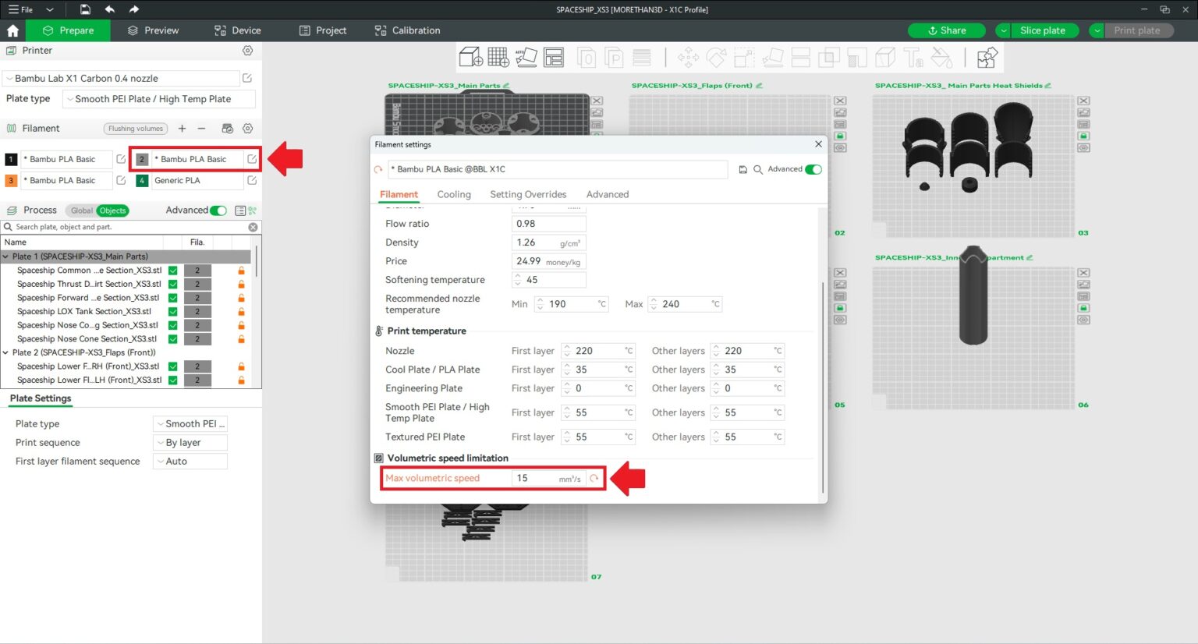Delete the Main Parts Heat Shields plate
The height and width of the screenshot is (644, 1198).
tap(1083, 100)
